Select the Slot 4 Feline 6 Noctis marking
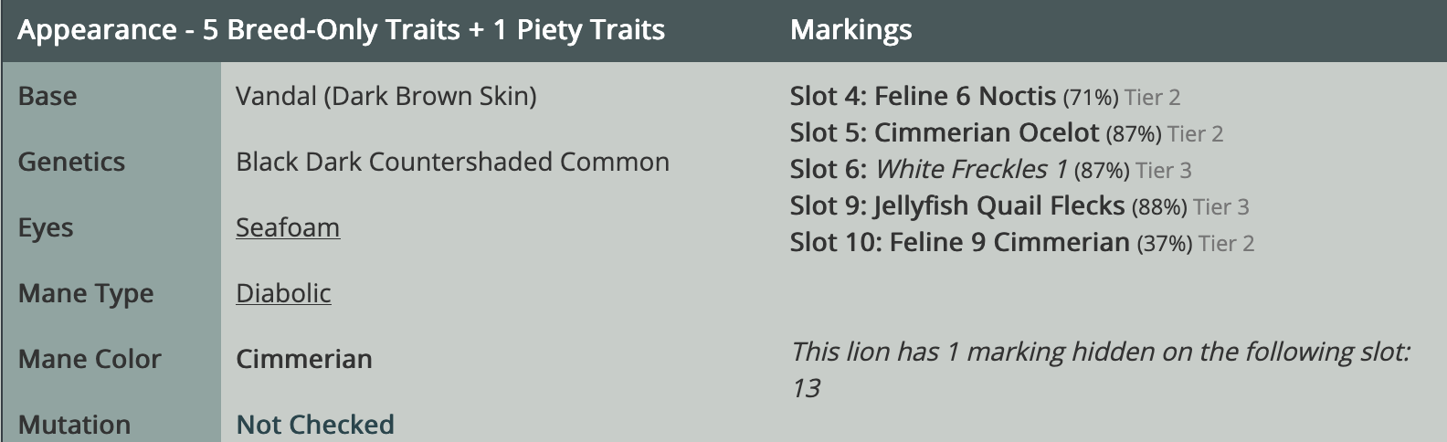The width and height of the screenshot is (1447, 442). [923, 96]
